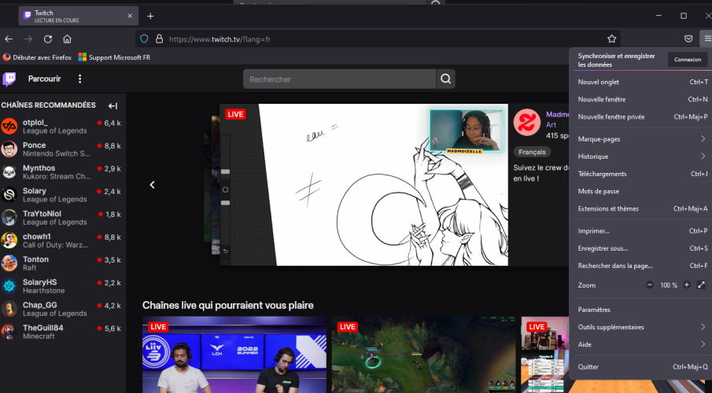Choose Quitter to exit Firefox
The image size is (712, 393).
pos(640,367)
